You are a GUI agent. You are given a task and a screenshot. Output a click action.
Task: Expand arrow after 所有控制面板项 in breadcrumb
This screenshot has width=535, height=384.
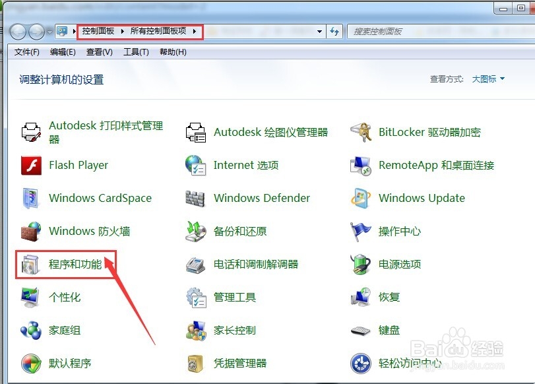point(195,32)
